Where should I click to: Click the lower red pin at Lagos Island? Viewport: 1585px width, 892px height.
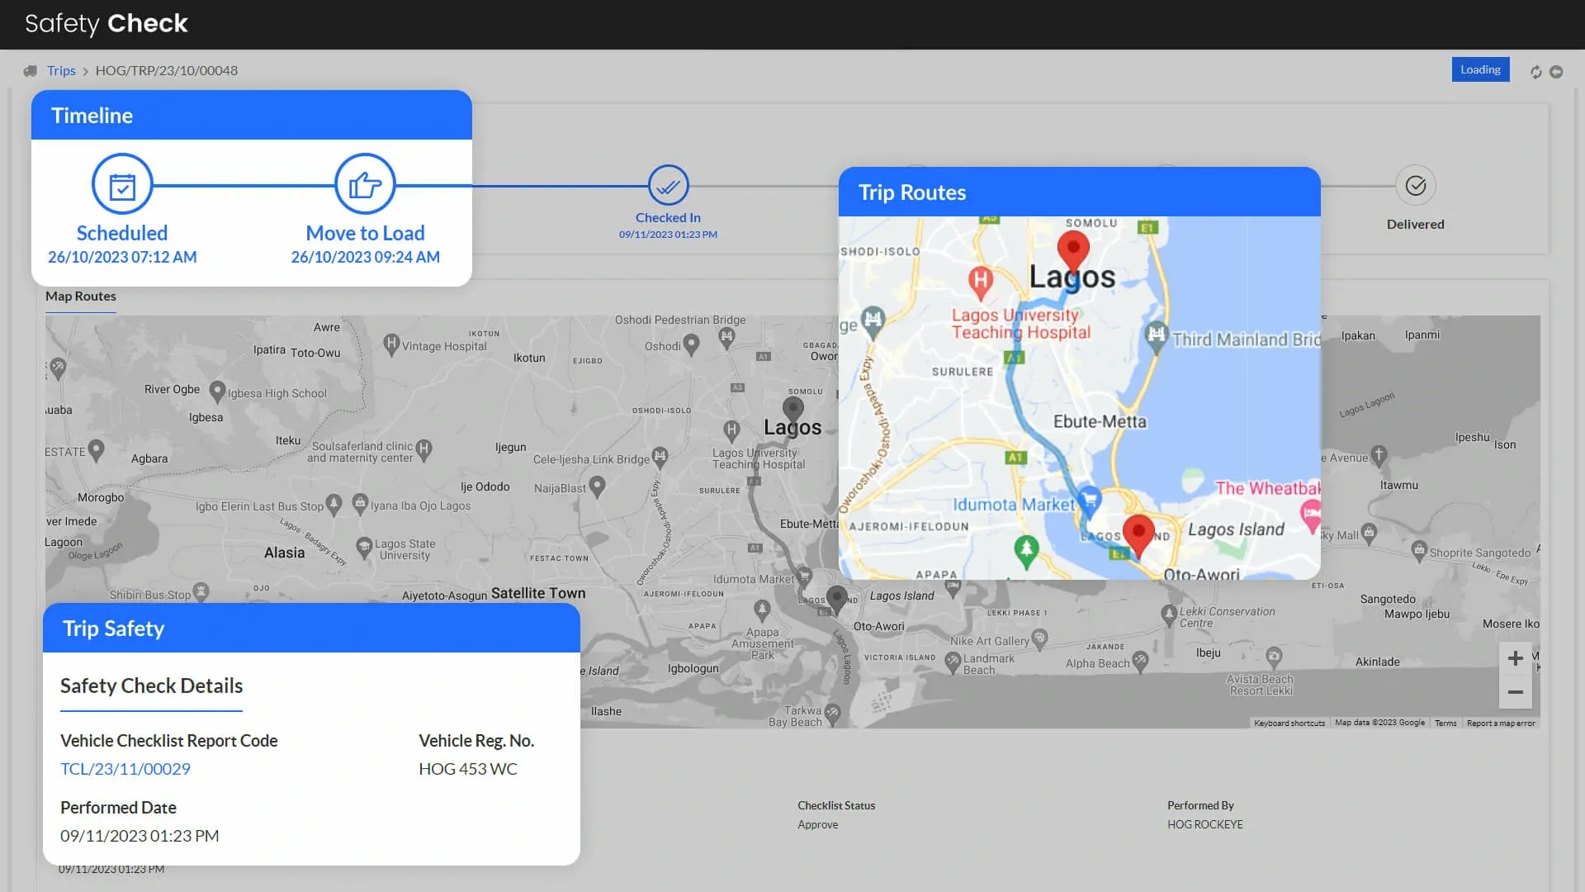click(x=1138, y=532)
